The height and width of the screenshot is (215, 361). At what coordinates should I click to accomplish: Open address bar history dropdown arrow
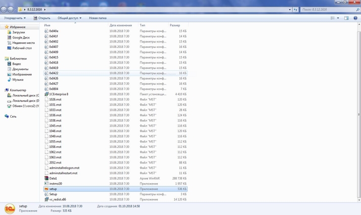tap(290, 9)
